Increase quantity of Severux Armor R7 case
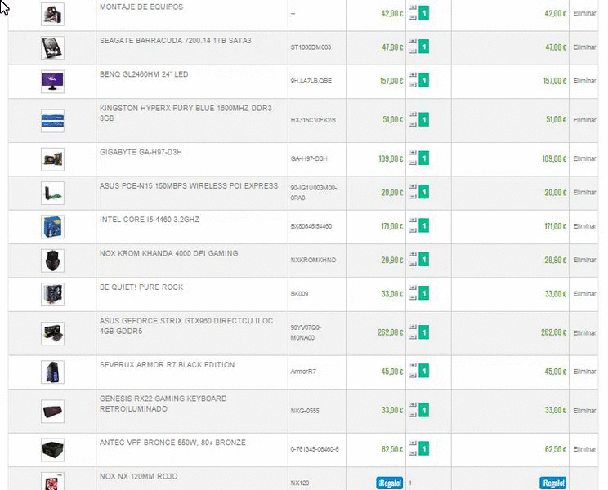Screen dimensions: 608x490 coord(413,366)
